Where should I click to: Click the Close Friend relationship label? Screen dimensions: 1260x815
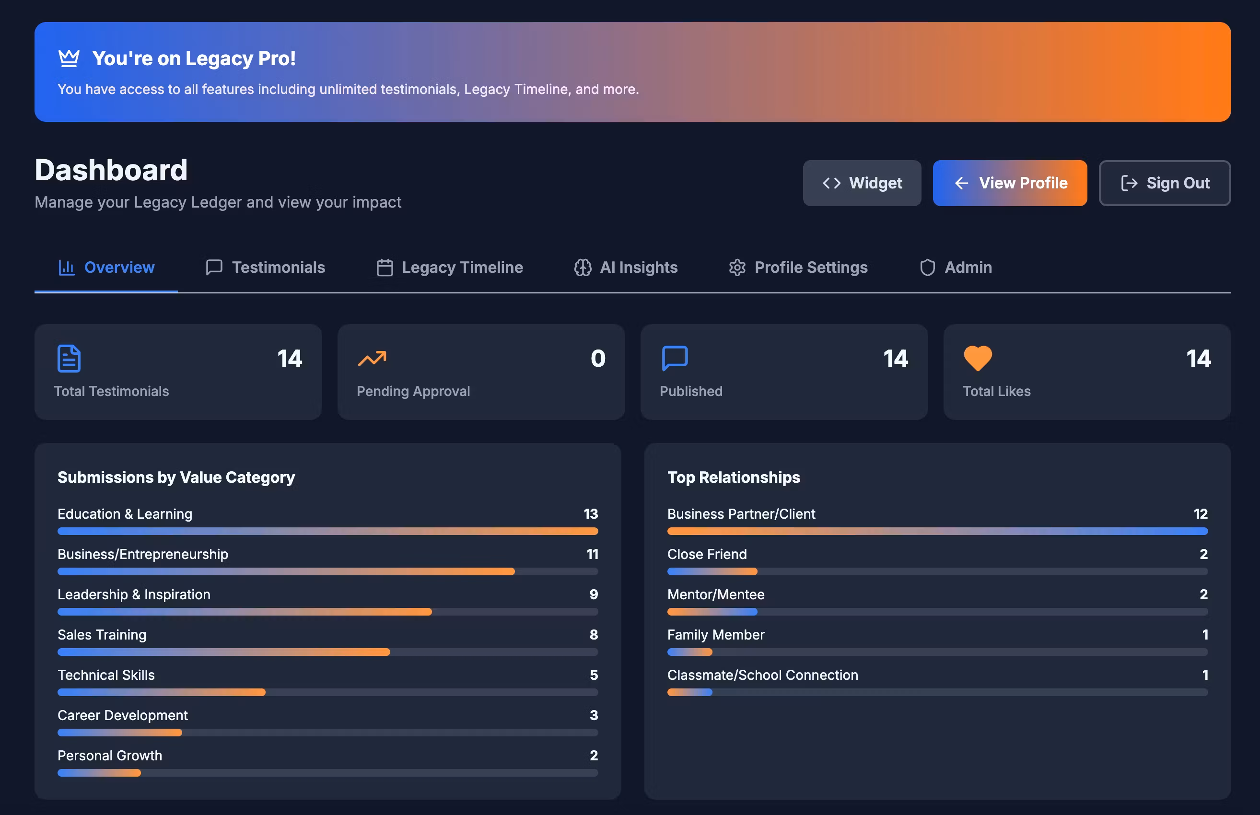pos(706,554)
